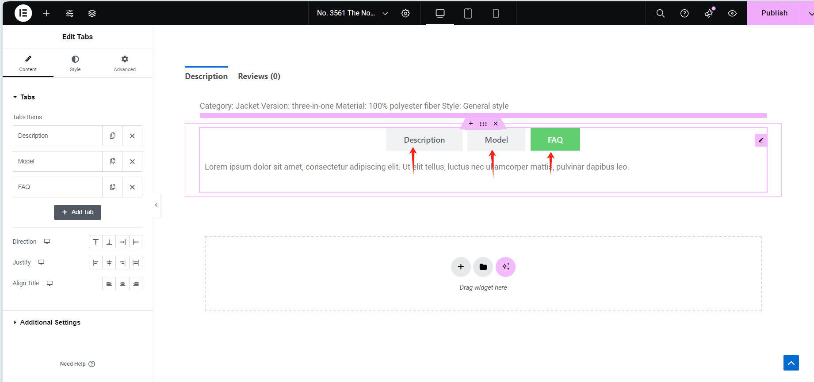This screenshot has width=814, height=382.
Task: Duplicate the Model tab item
Action: coord(112,162)
